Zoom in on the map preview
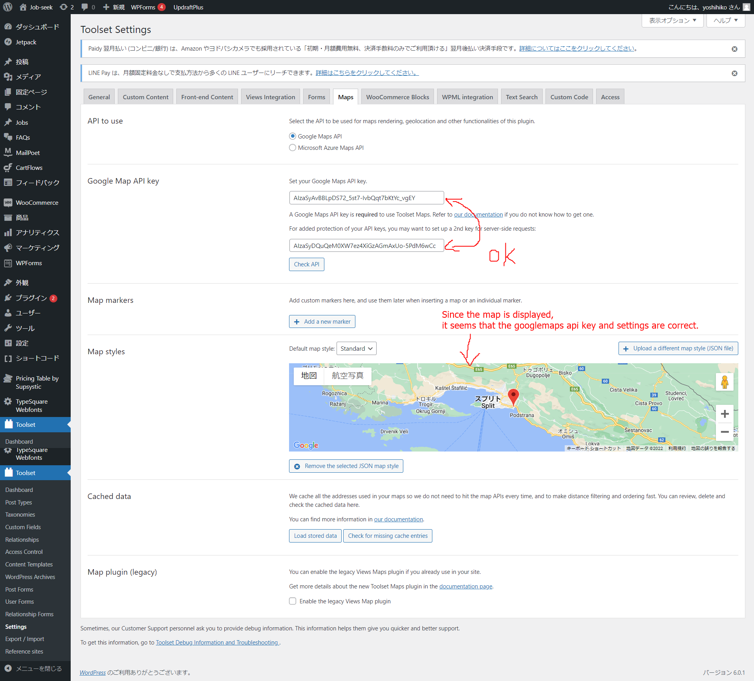 [725, 414]
